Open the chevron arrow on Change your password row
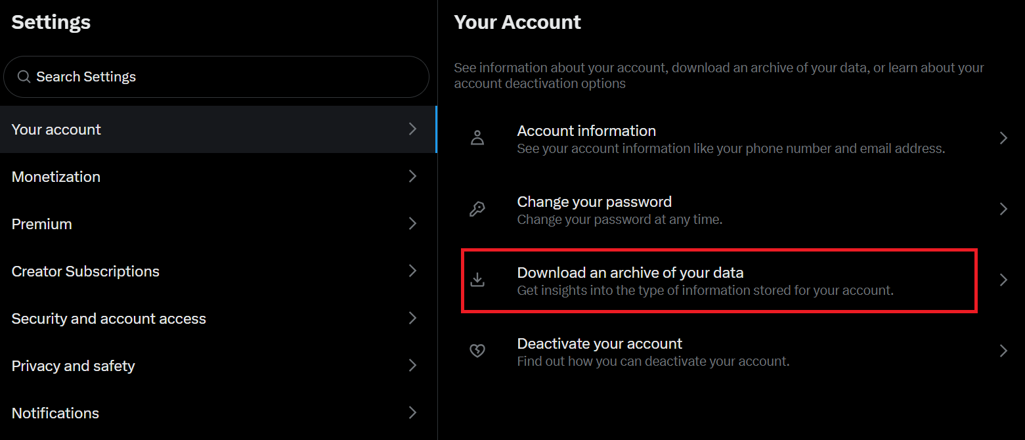 pyautogui.click(x=1003, y=209)
